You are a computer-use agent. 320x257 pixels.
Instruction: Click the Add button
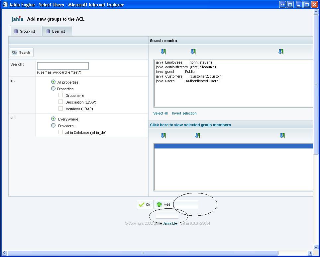[x=164, y=204]
